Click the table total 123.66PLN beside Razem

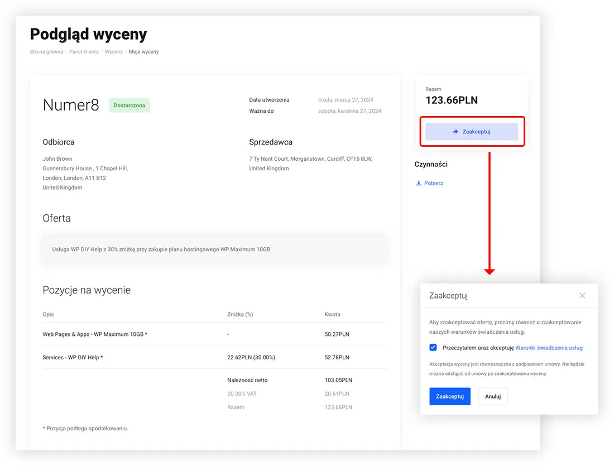pyautogui.click(x=338, y=407)
